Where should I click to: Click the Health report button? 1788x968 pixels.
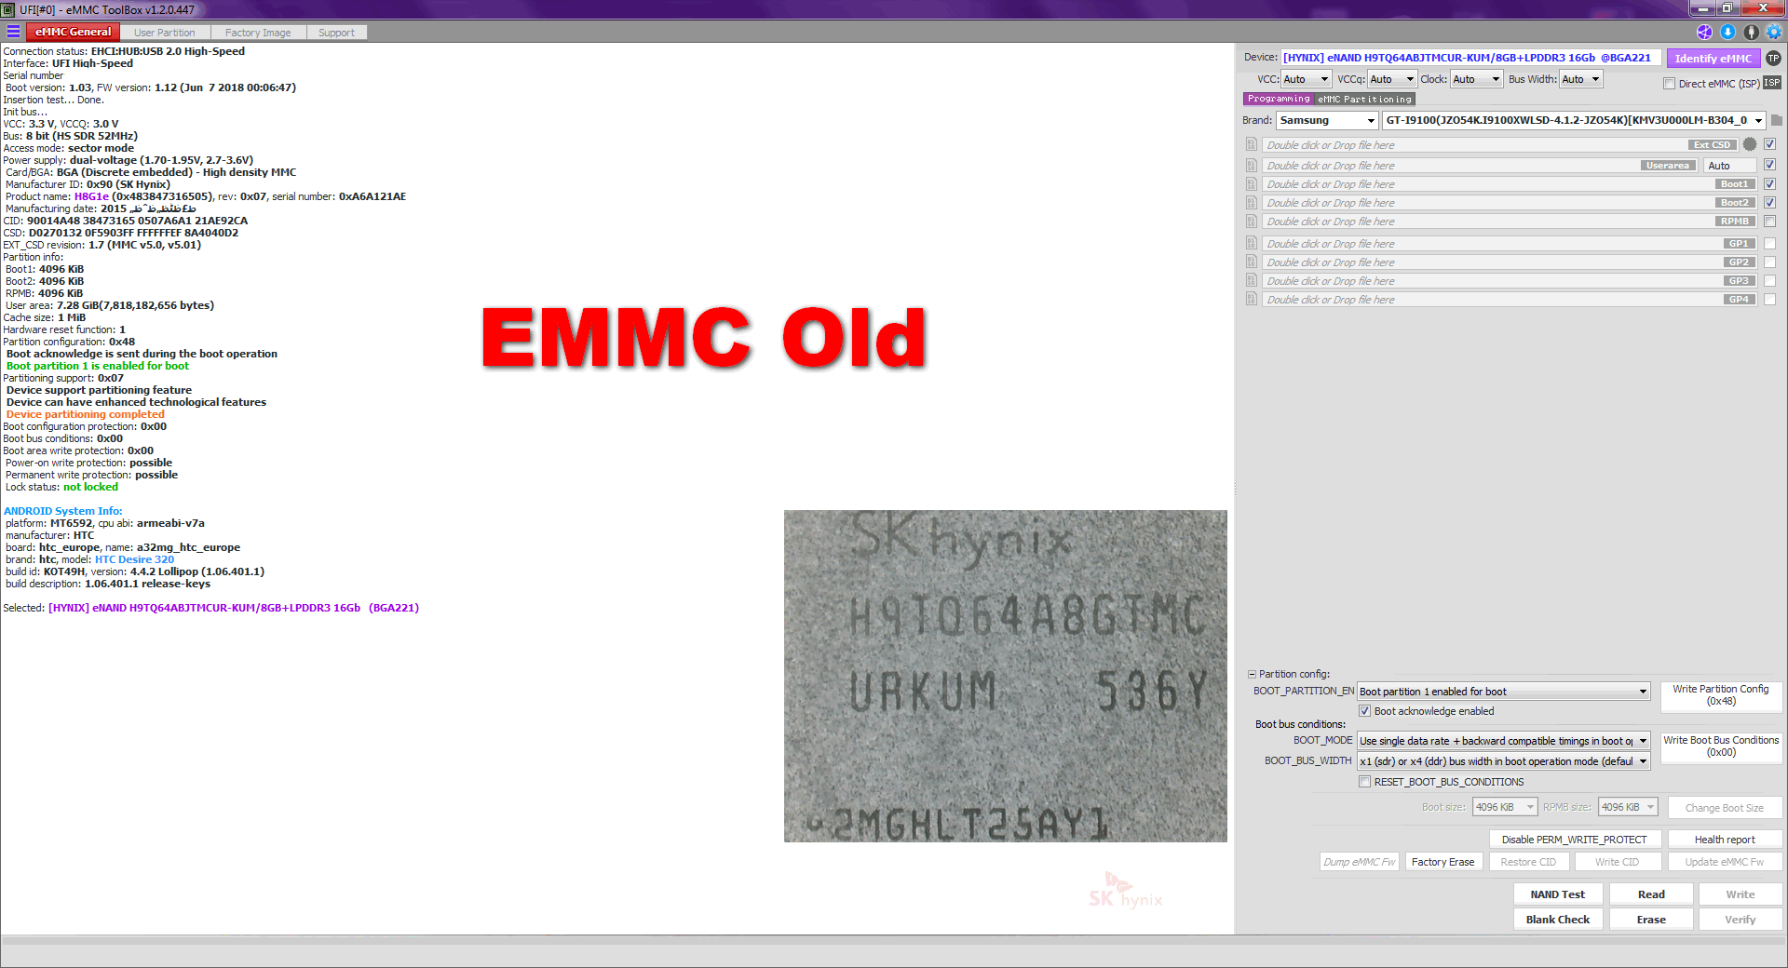click(x=1725, y=840)
